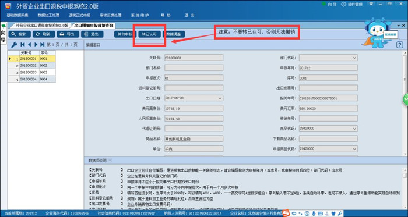Screen dimensions: 408x217
Task: Close the current tab with X icon
Action: 403,26
